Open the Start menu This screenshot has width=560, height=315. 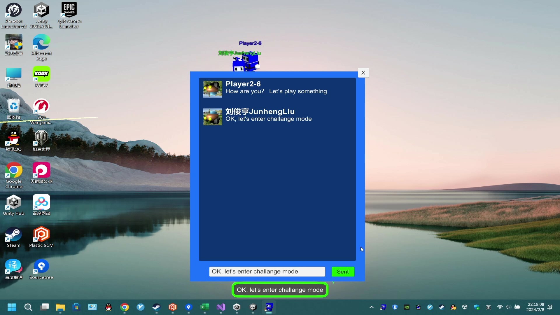click(x=11, y=307)
